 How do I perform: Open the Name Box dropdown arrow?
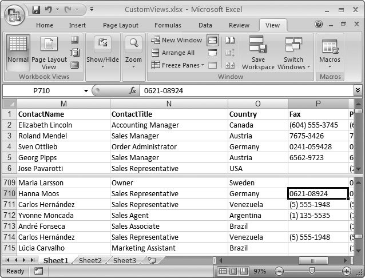click(86, 91)
